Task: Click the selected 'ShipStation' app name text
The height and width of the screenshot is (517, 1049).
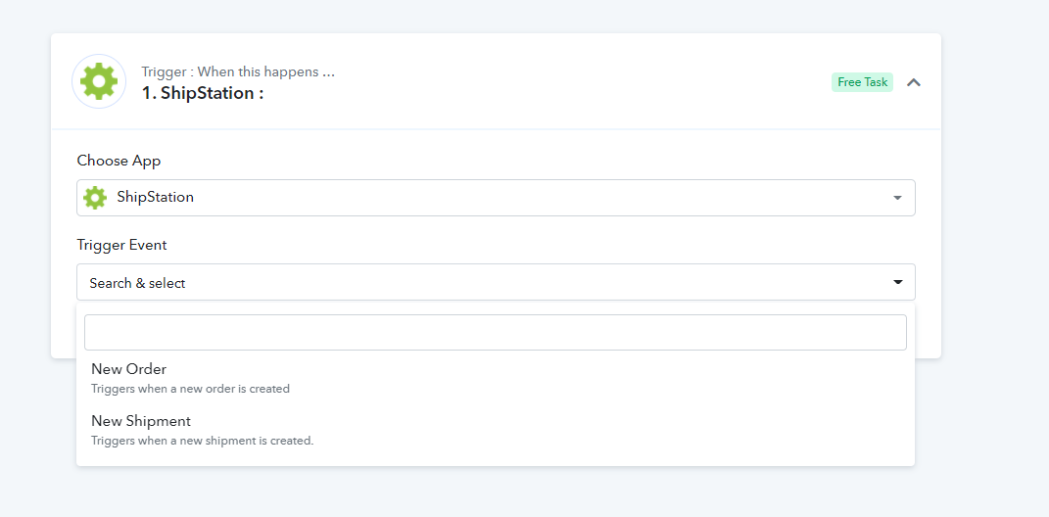Action: pos(155,198)
